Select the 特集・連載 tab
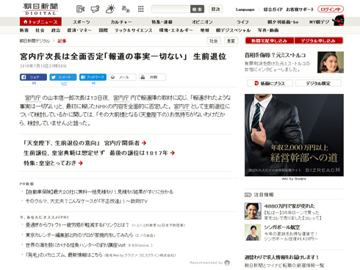 click(x=162, y=22)
